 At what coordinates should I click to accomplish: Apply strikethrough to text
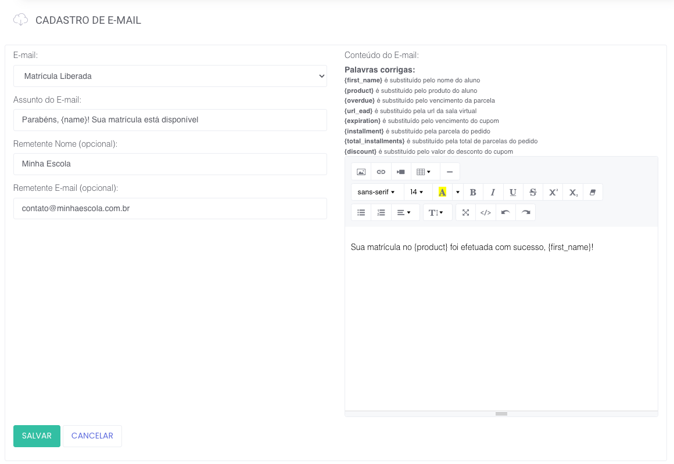click(x=533, y=192)
